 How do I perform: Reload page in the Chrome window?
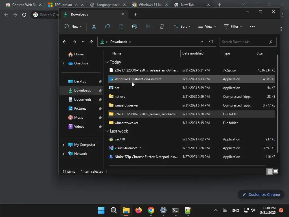[x=24, y=15]
